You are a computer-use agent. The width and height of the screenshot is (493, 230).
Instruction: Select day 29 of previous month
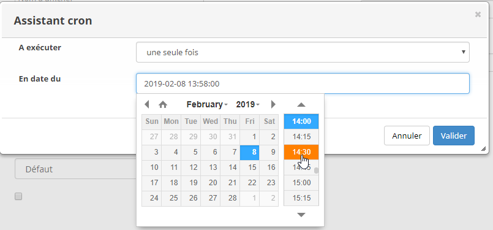pos(191,137)
